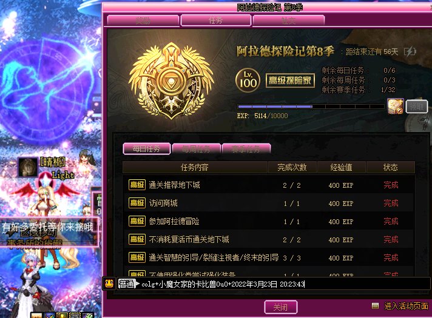Click the 关闭 button at bottom
432x318 pixels.
[x=281, y=307]
